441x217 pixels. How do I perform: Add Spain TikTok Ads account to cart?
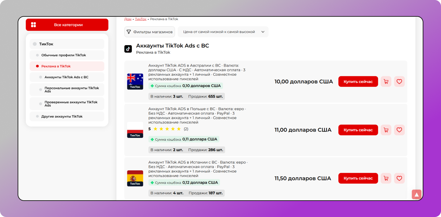pyautogui.click(x=386, y=178)
